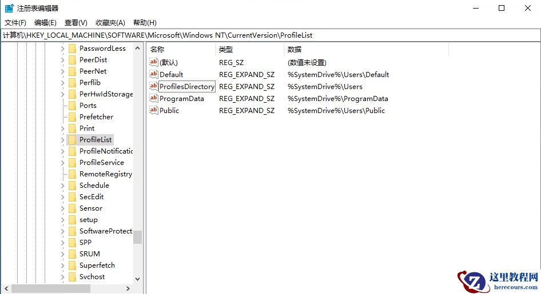Click the folder icon beside PeerDist

point(72,60)
